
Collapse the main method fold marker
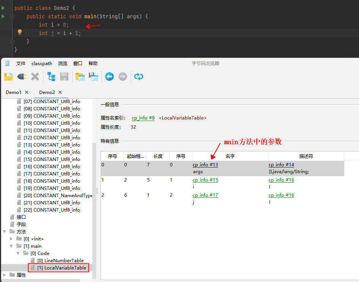(x=13, y=16)
